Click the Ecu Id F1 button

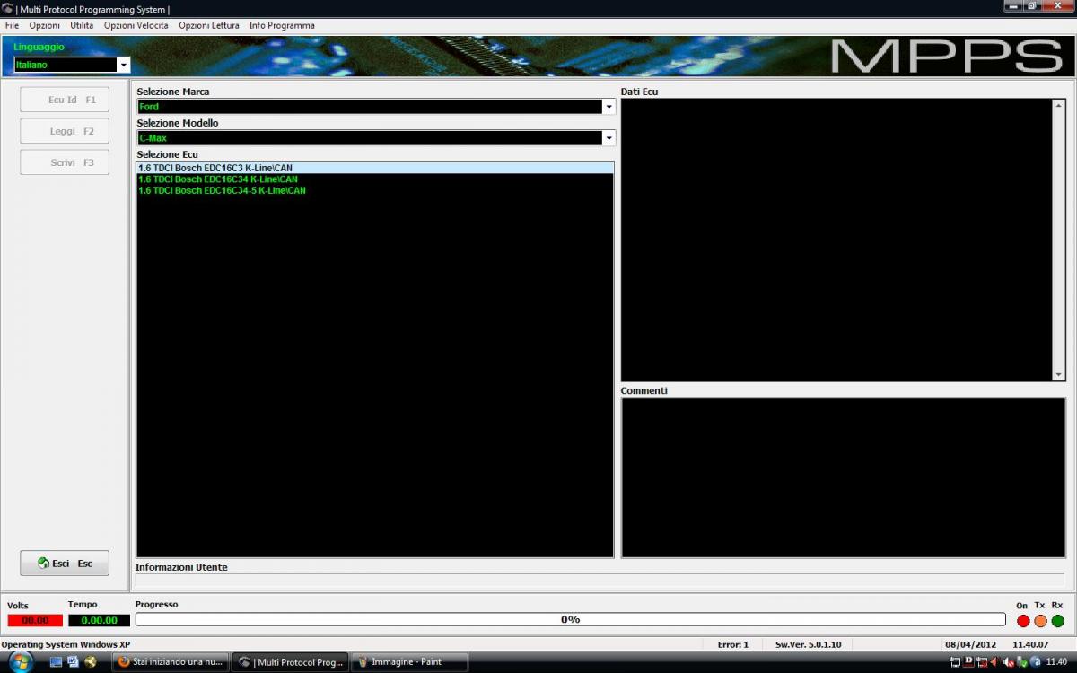65,100
